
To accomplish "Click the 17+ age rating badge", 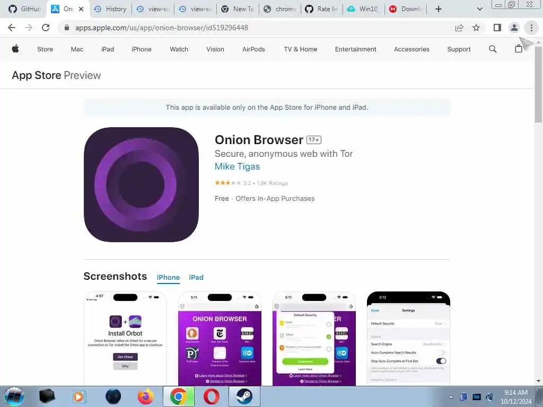I will (x=314, y=140).
